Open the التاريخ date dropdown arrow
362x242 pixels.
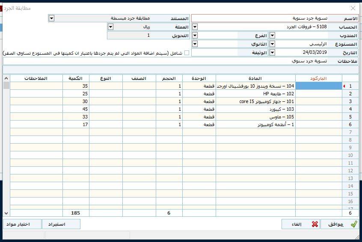(273, 53)
